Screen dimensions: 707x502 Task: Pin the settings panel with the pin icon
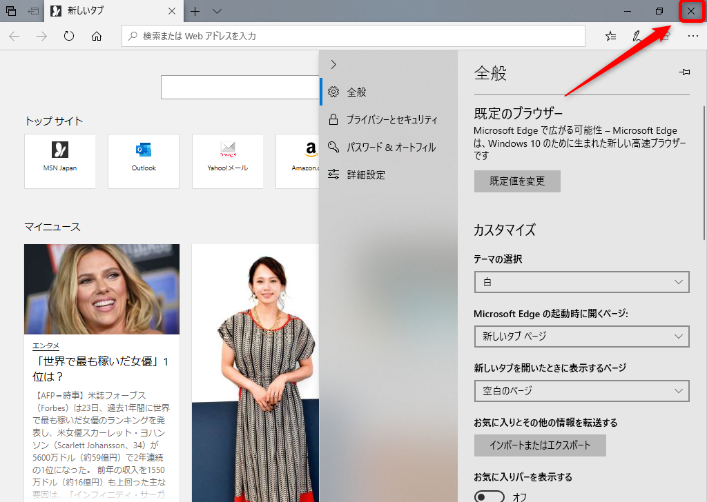pyautogui.click(x=684, y=72)
